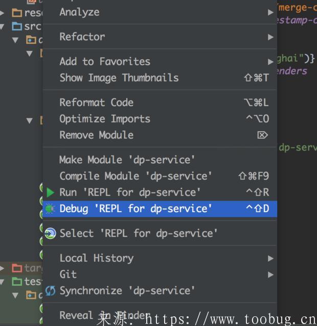Click 'dp-serv' text in editor
The image size is (317, 326).
298,147
